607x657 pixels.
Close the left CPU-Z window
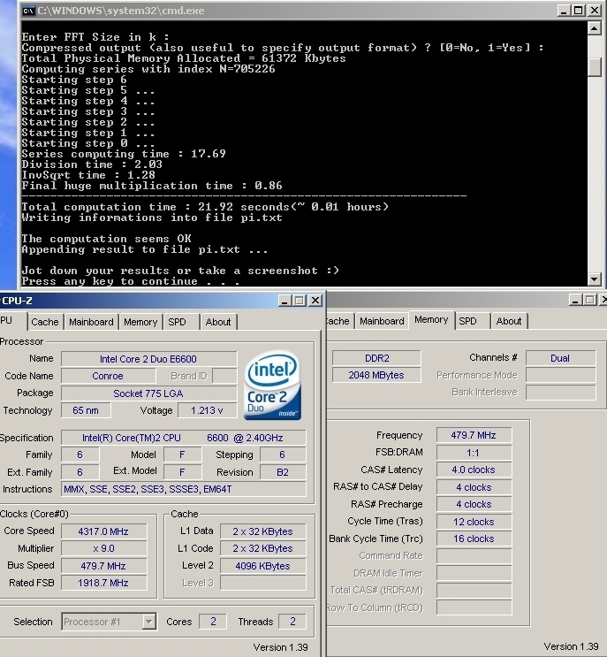[315, 301]
